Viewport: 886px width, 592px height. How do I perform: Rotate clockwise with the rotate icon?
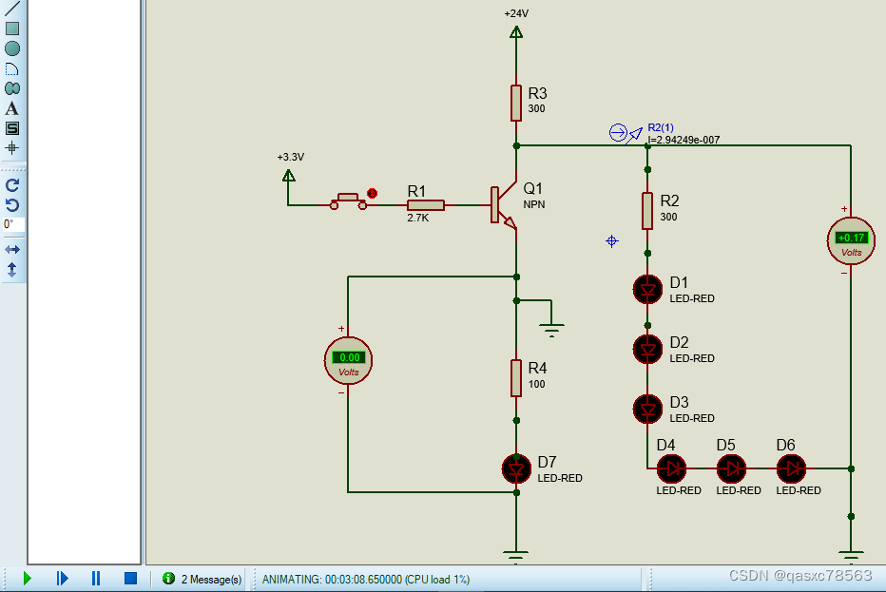pos(12,184)
